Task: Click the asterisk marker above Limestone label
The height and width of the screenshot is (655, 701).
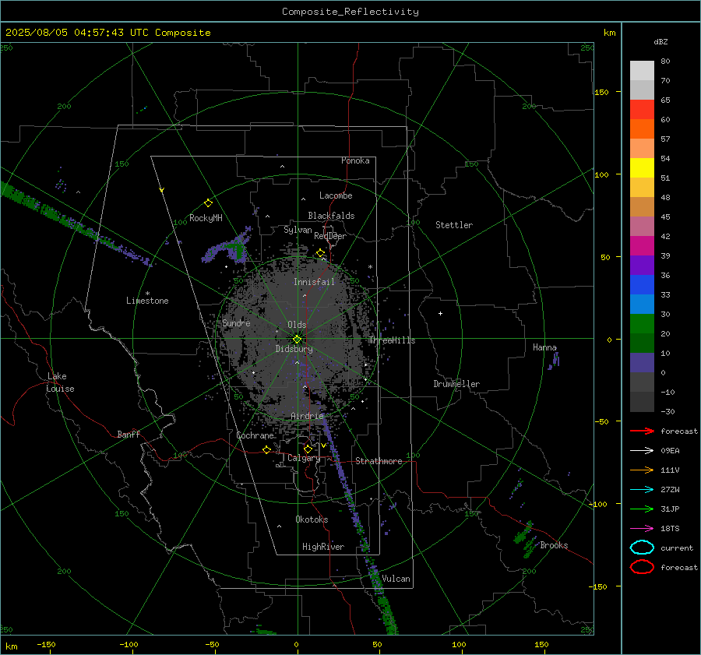Action: (x=147, y=294)
